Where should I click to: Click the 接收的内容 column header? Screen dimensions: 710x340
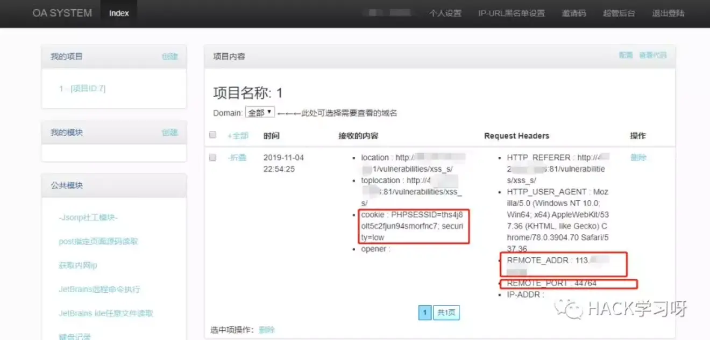tap(358, 136)
